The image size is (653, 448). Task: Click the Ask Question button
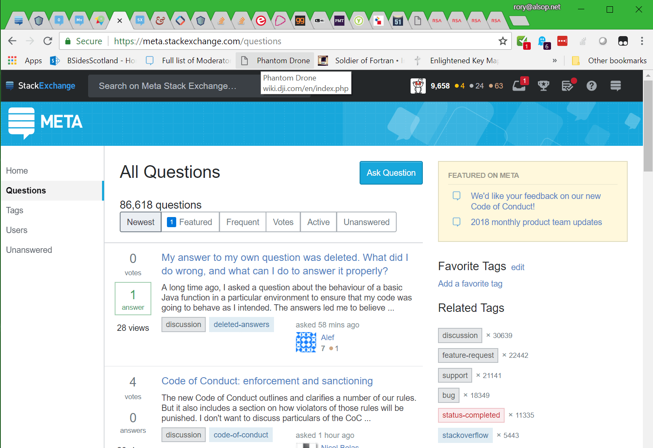pos(390,172)
